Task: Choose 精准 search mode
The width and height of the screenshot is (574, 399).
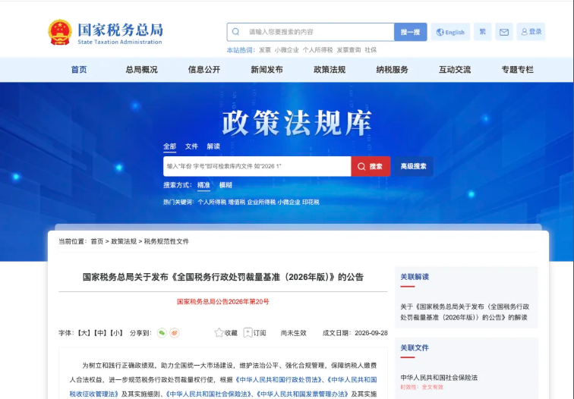Action: pos(203,185)
